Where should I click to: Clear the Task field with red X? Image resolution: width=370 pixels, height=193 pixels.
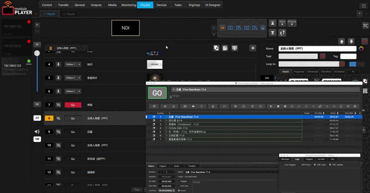(322, 56)
